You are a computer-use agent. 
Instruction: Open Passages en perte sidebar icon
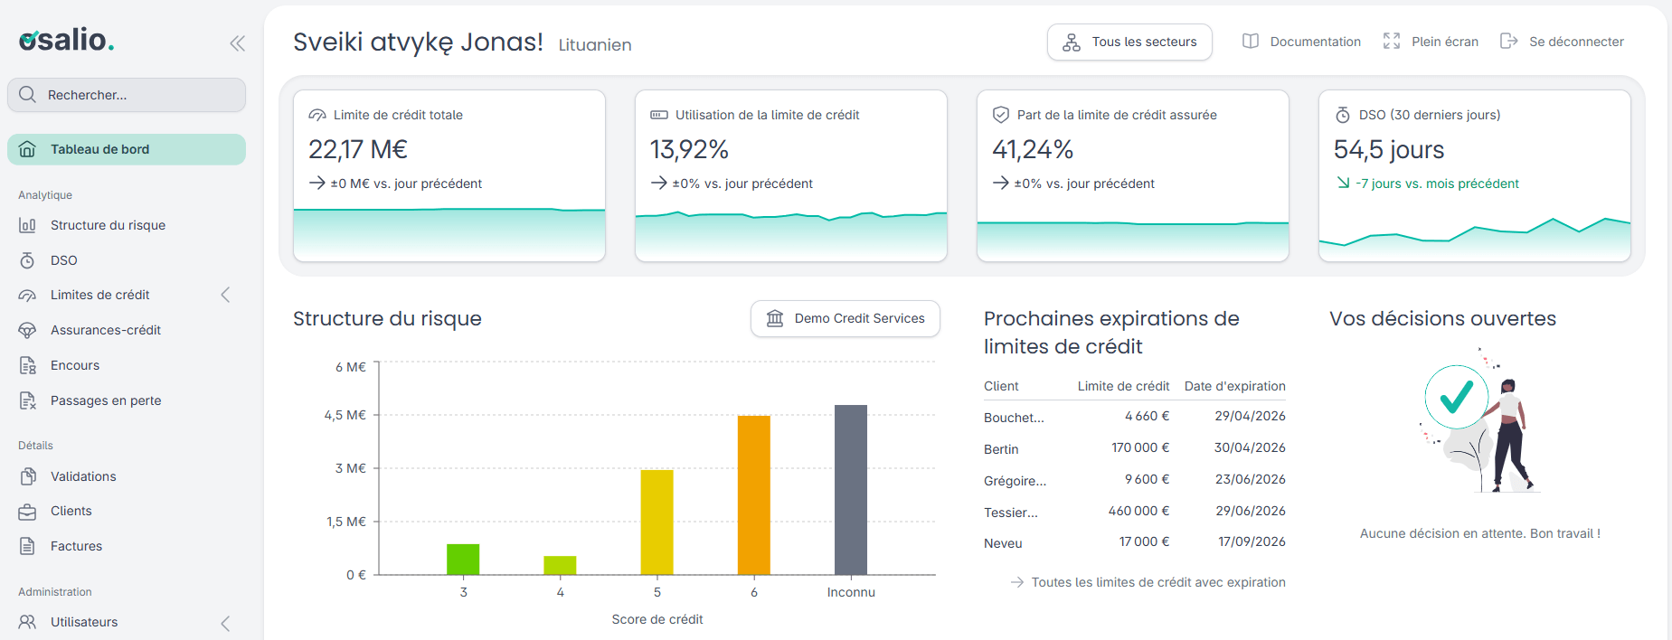pyautogui.click(x=28, y=400)
